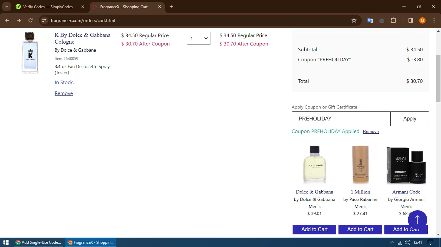Click the taskbar clock showing 12:41
The height and width of the screenshot is (247, 441).
418,242
